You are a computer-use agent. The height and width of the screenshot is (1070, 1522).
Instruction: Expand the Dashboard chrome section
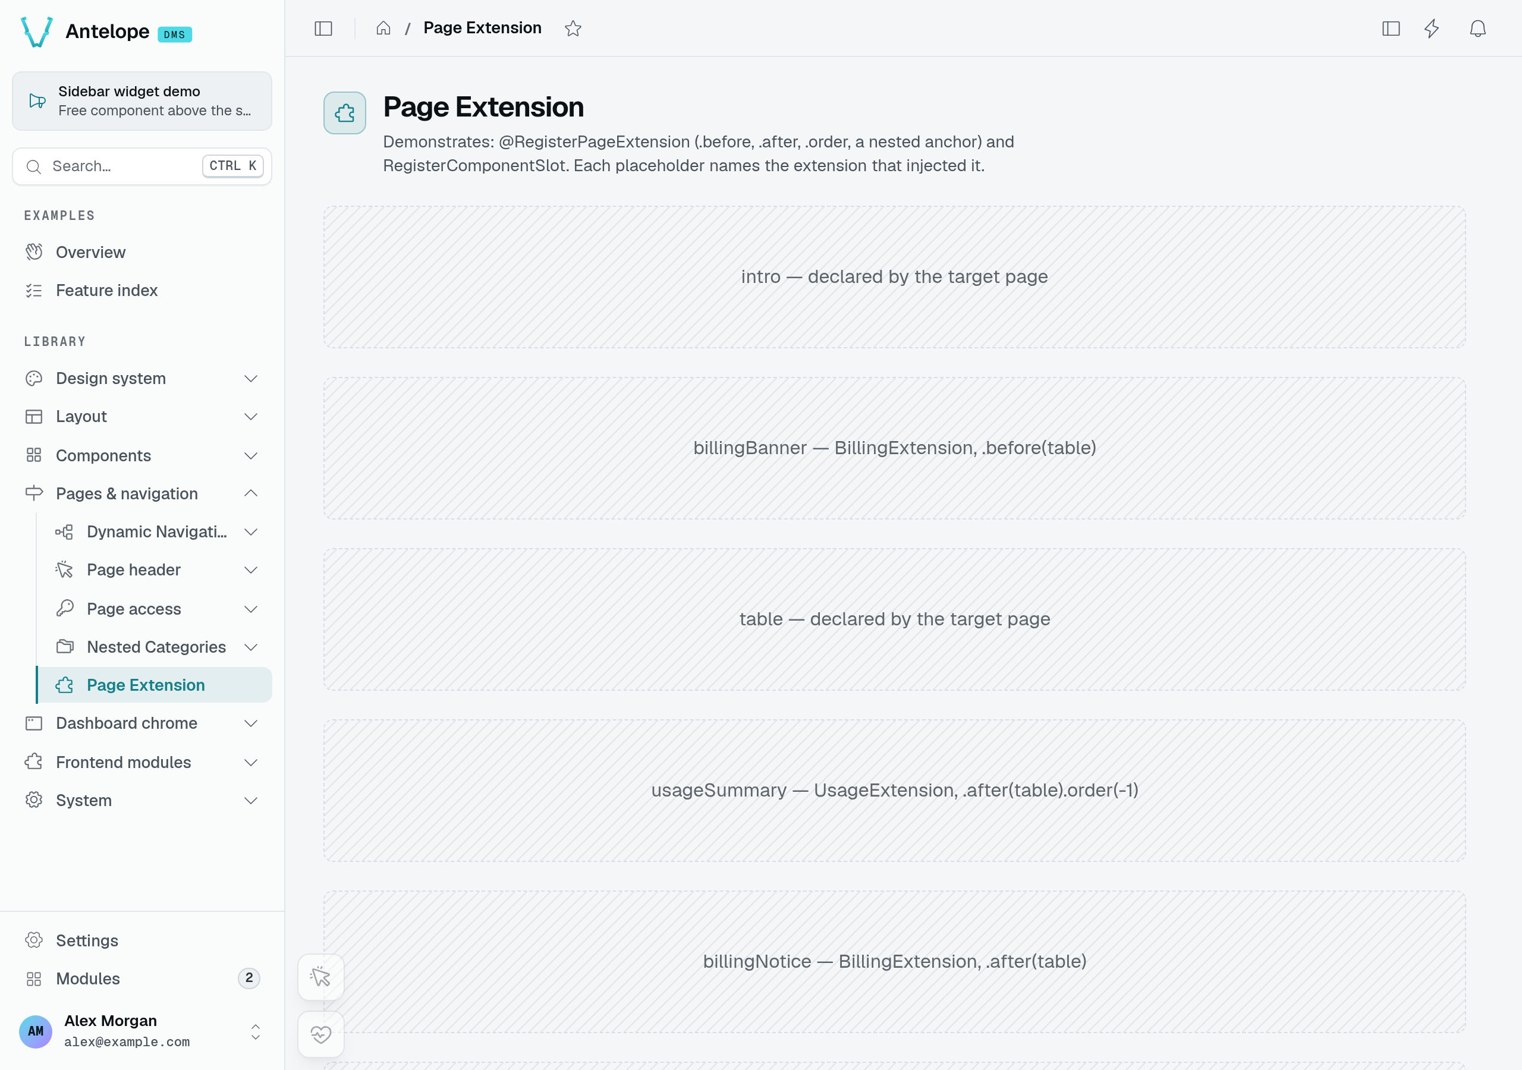142,723
